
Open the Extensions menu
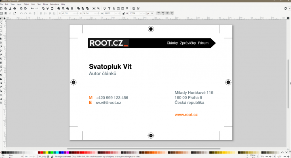pos(55,4)
